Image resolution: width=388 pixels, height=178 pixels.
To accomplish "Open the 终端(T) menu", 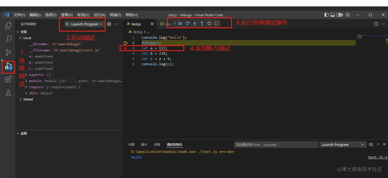I will (x=115, y=15).
